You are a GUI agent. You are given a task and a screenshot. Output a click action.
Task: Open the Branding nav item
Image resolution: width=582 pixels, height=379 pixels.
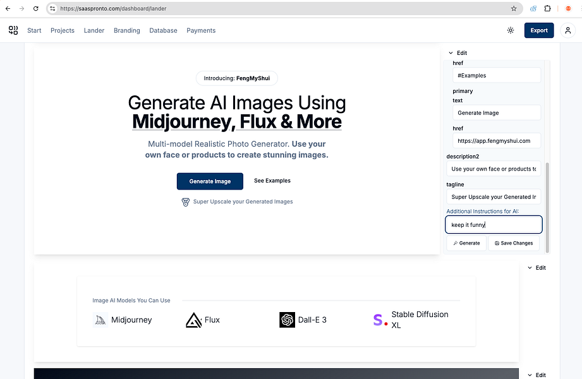[126, 30]
